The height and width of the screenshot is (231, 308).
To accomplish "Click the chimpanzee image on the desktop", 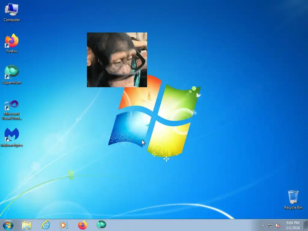I will 117,60.
